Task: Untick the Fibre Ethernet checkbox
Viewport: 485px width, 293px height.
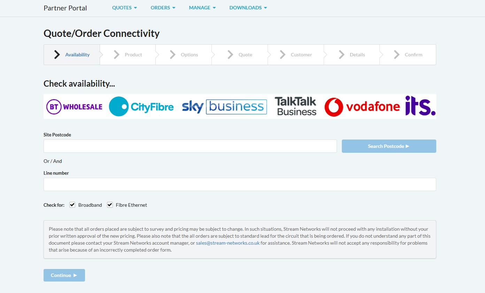Action: click(x=110, y=205)
